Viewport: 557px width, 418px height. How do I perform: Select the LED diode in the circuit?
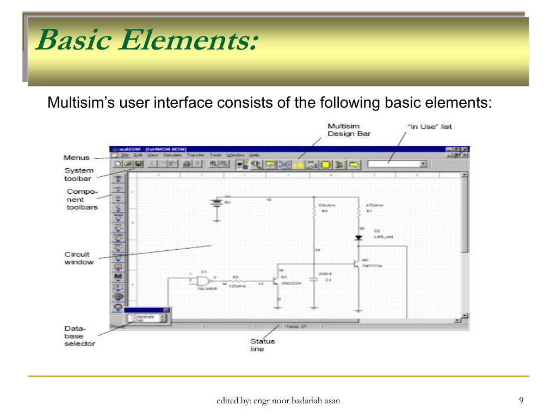[359, 237]
